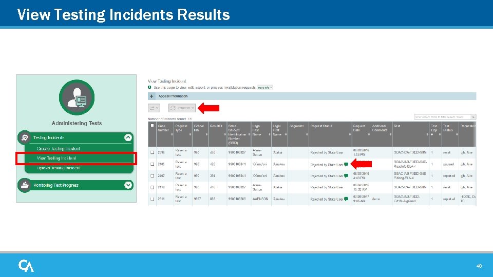This screenshot has width=493, height=277.
Task: Click the filter search results input field
Action: tap(442, 117)
